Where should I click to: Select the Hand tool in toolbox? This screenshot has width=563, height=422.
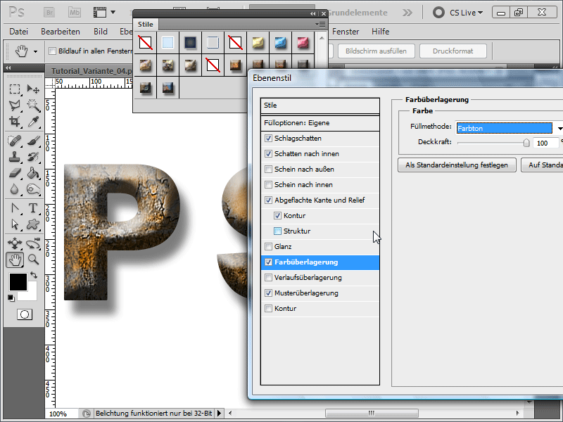[x=15, y=260]
